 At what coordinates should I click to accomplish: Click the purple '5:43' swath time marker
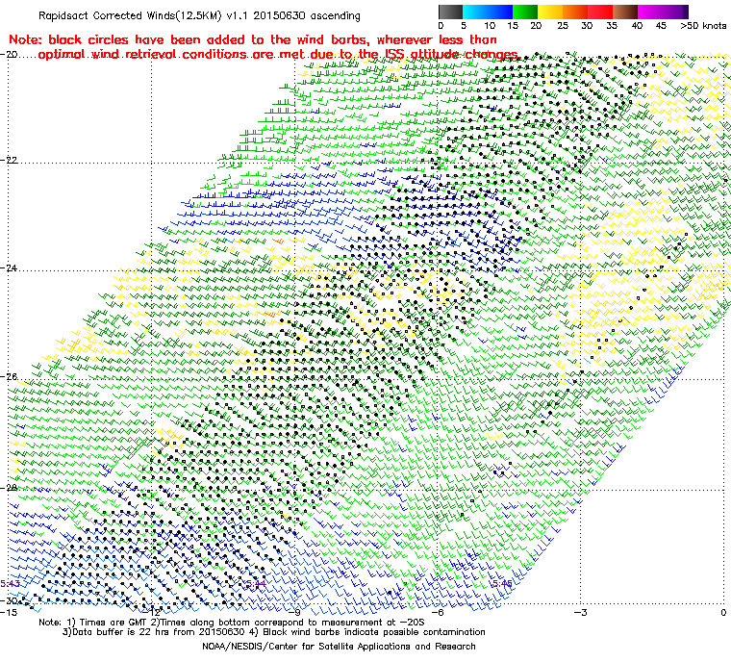pyautogui.click(x=11, y=584)
